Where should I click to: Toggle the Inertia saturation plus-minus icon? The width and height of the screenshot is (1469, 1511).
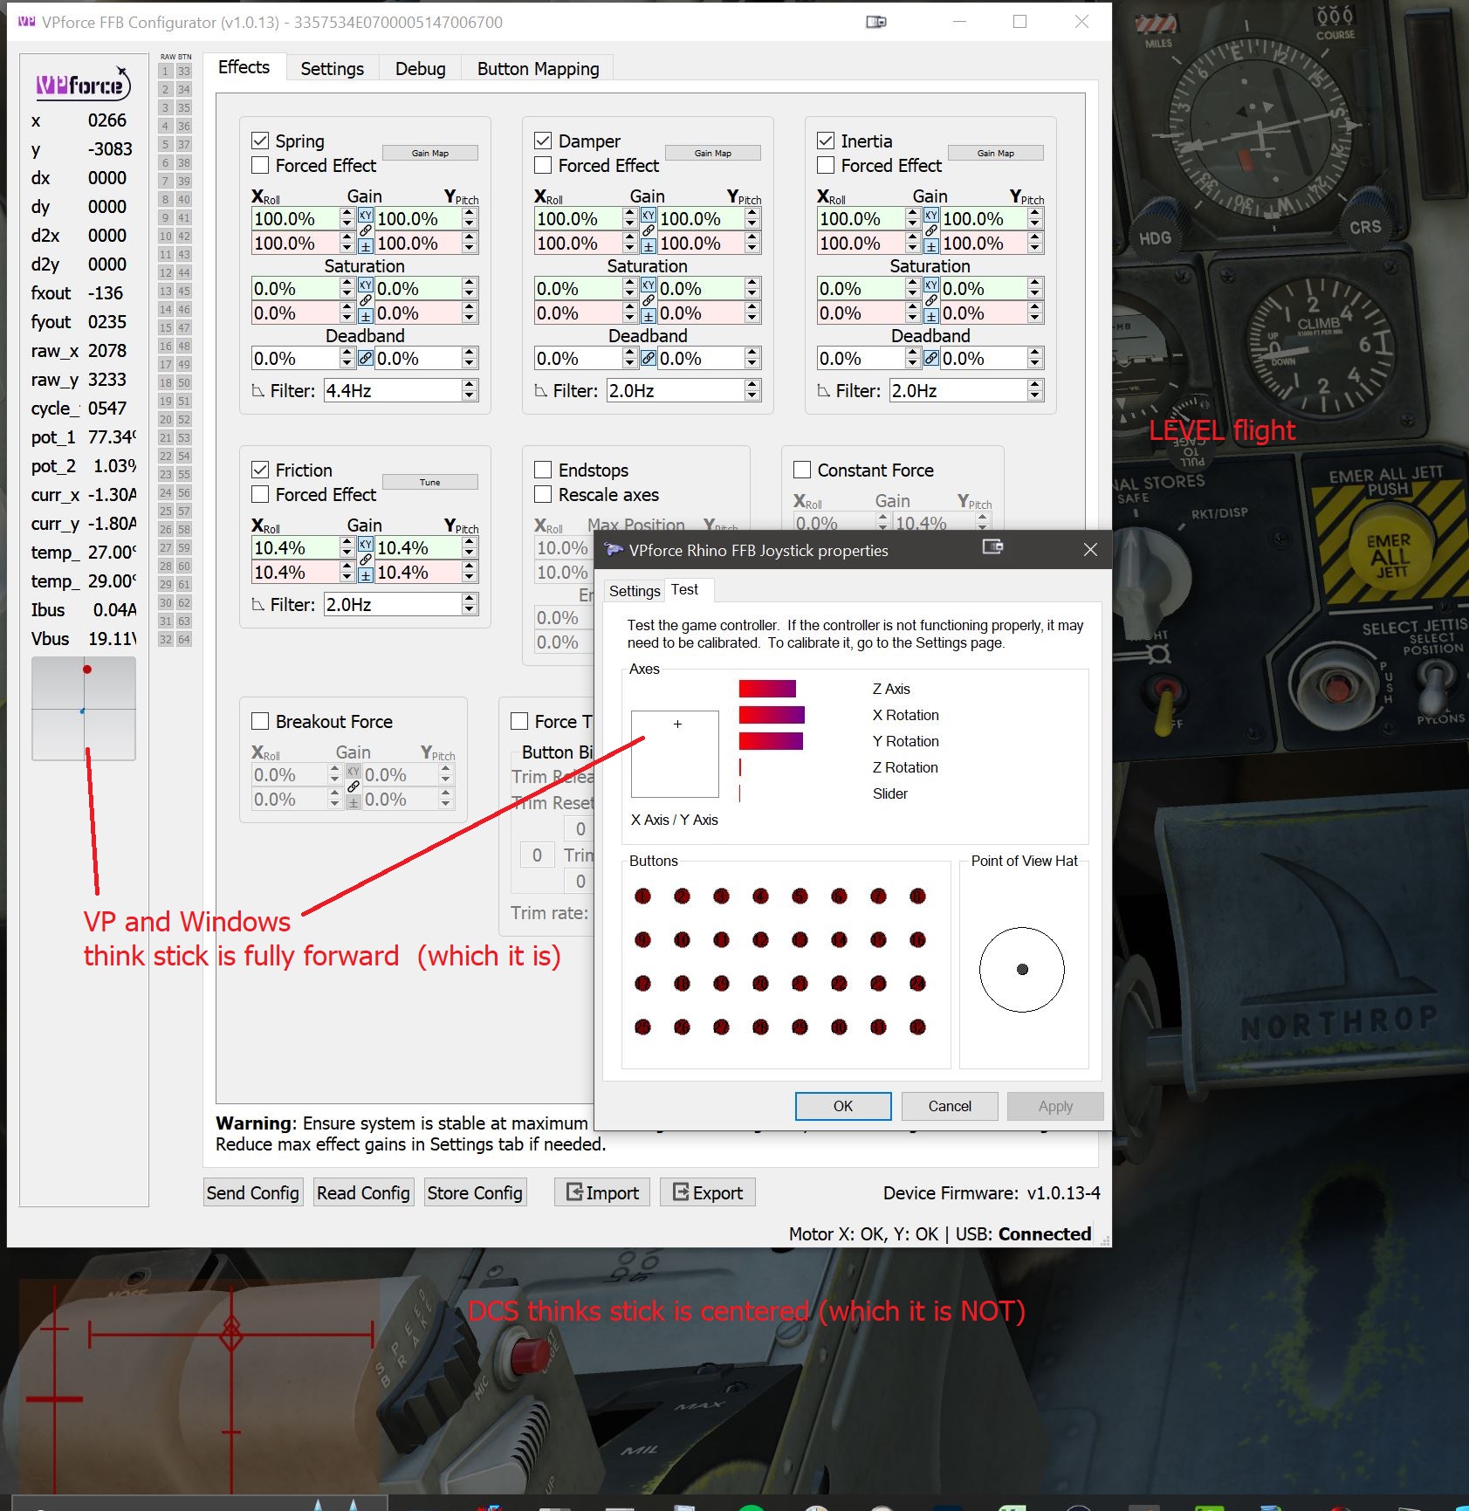[x=931, y=316]
